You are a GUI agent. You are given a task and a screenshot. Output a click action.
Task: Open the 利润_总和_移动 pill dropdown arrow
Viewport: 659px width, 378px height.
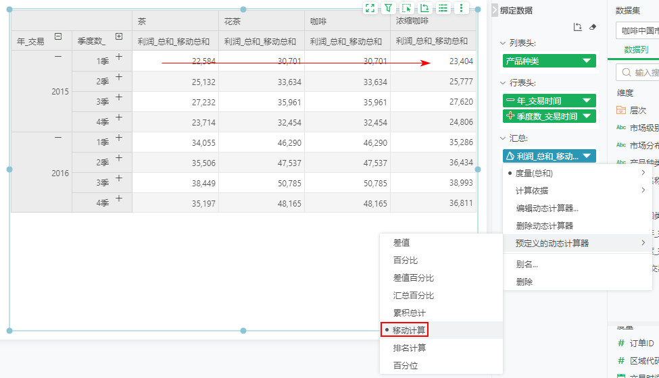[587, 156]
